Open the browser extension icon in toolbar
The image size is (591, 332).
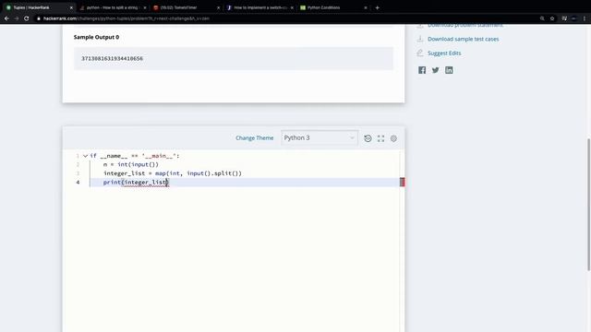pos(564,18)
